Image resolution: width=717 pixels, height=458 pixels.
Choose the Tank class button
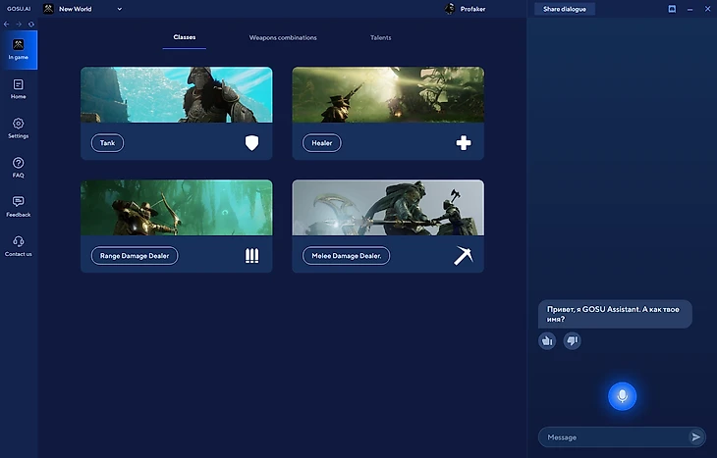click(108, 143)
